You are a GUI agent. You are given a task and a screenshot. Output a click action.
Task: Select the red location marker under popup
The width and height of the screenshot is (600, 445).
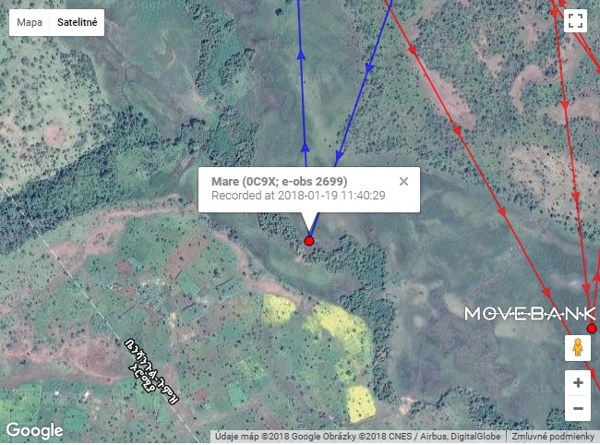click(309, 241)
